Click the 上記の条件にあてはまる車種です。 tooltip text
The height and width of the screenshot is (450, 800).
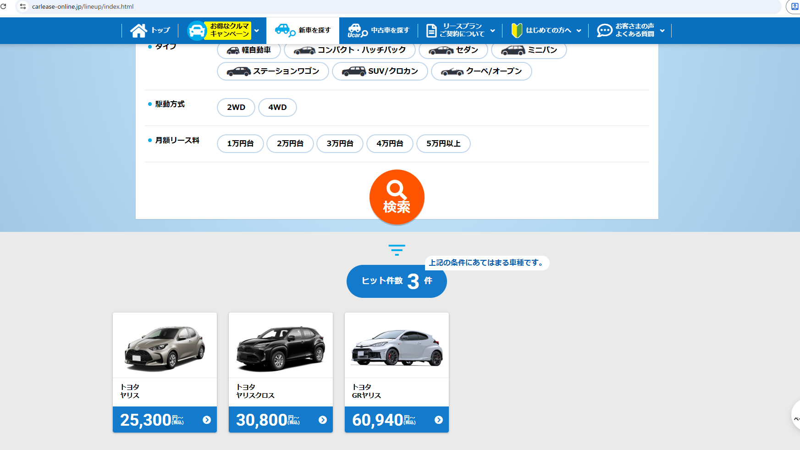(x=487, y=263)
